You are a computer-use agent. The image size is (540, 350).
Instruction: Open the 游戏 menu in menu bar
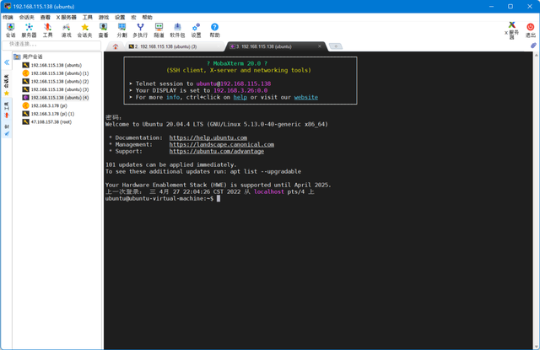(104, 17)
